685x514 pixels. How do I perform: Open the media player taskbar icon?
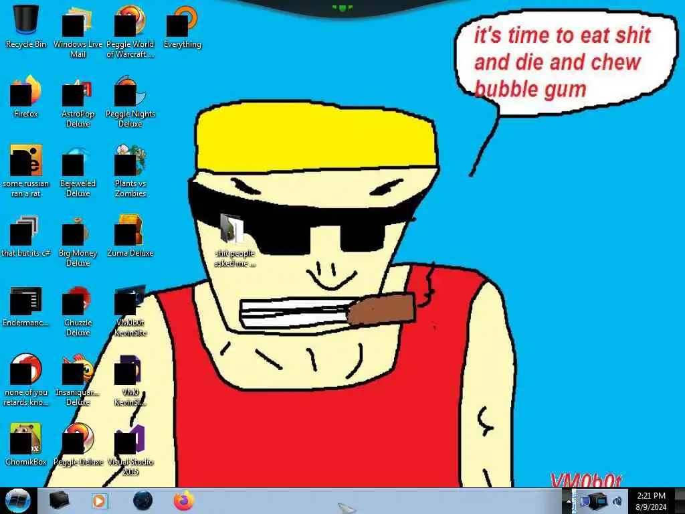pyautogui.click(x=100, y=501)
